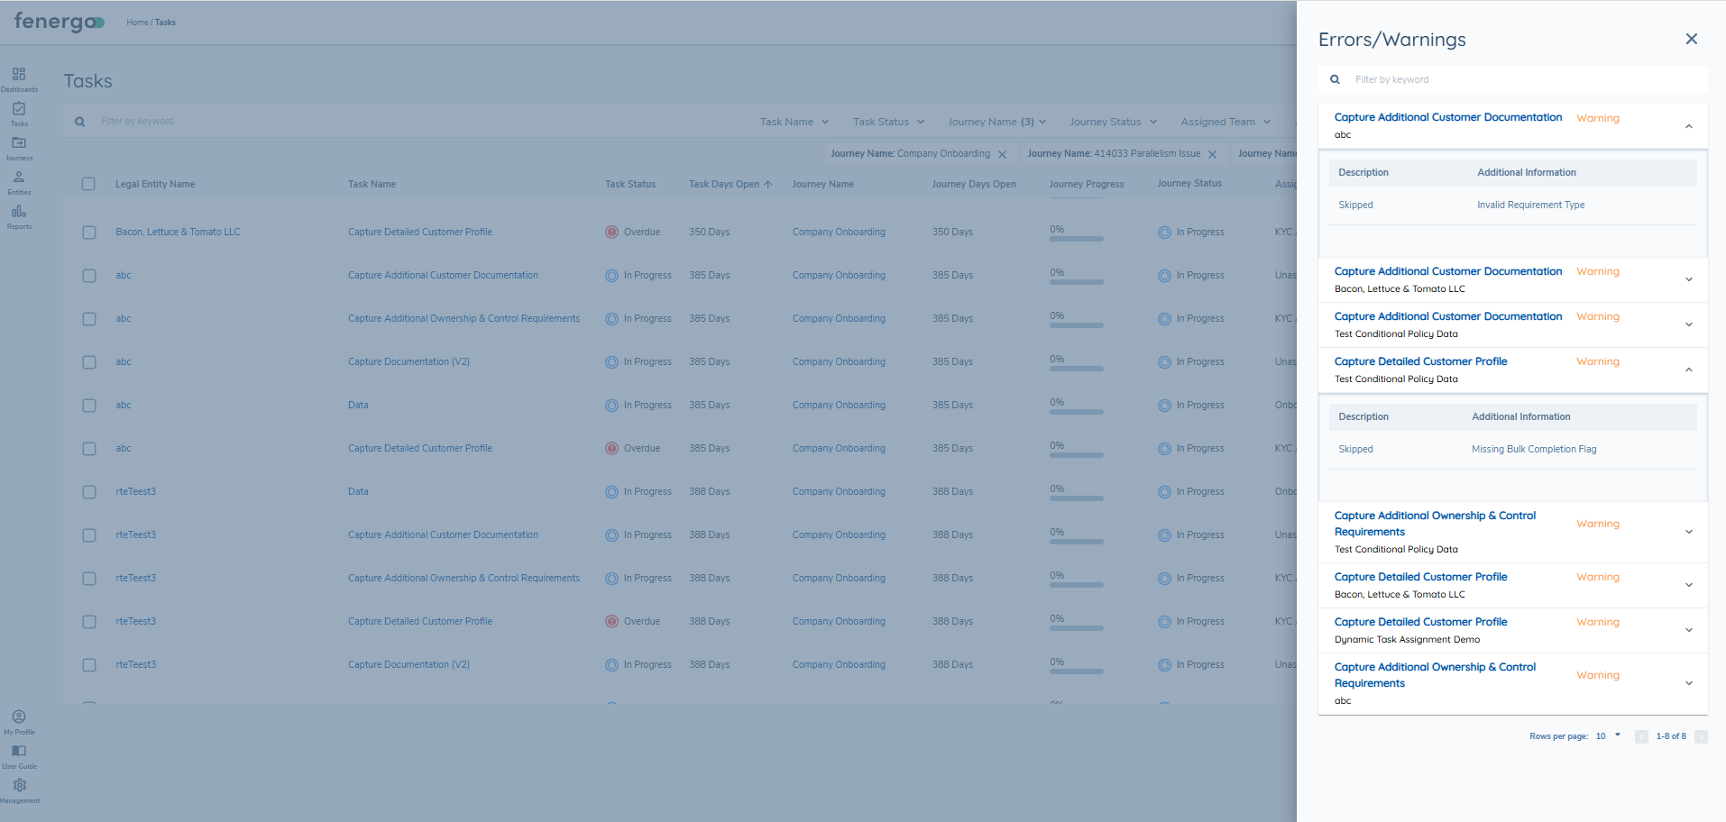The image size is (1726, 822).
Task: Remove the Company Onboarding journey filter chip
Action: click(1003, 153)
